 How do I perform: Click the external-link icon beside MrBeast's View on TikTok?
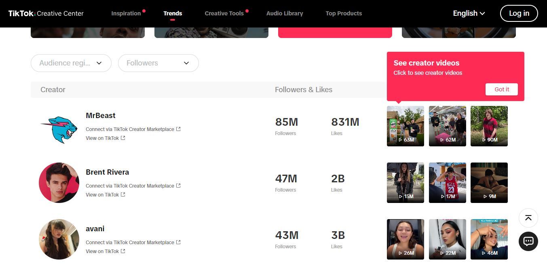coord(122,138)
